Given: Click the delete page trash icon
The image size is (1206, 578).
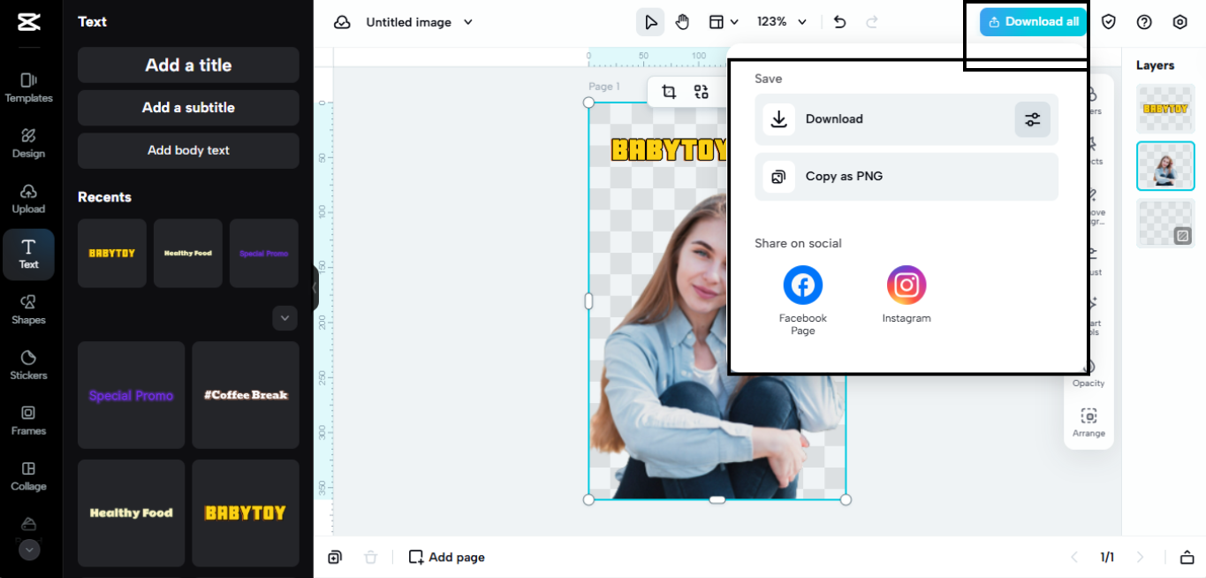Looking at the screenshot, I should coord(371,557).
